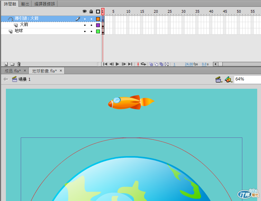The width and height of the screenshot is (261, 201).
Task: Toggle loop playback
Action: point(143,64)
